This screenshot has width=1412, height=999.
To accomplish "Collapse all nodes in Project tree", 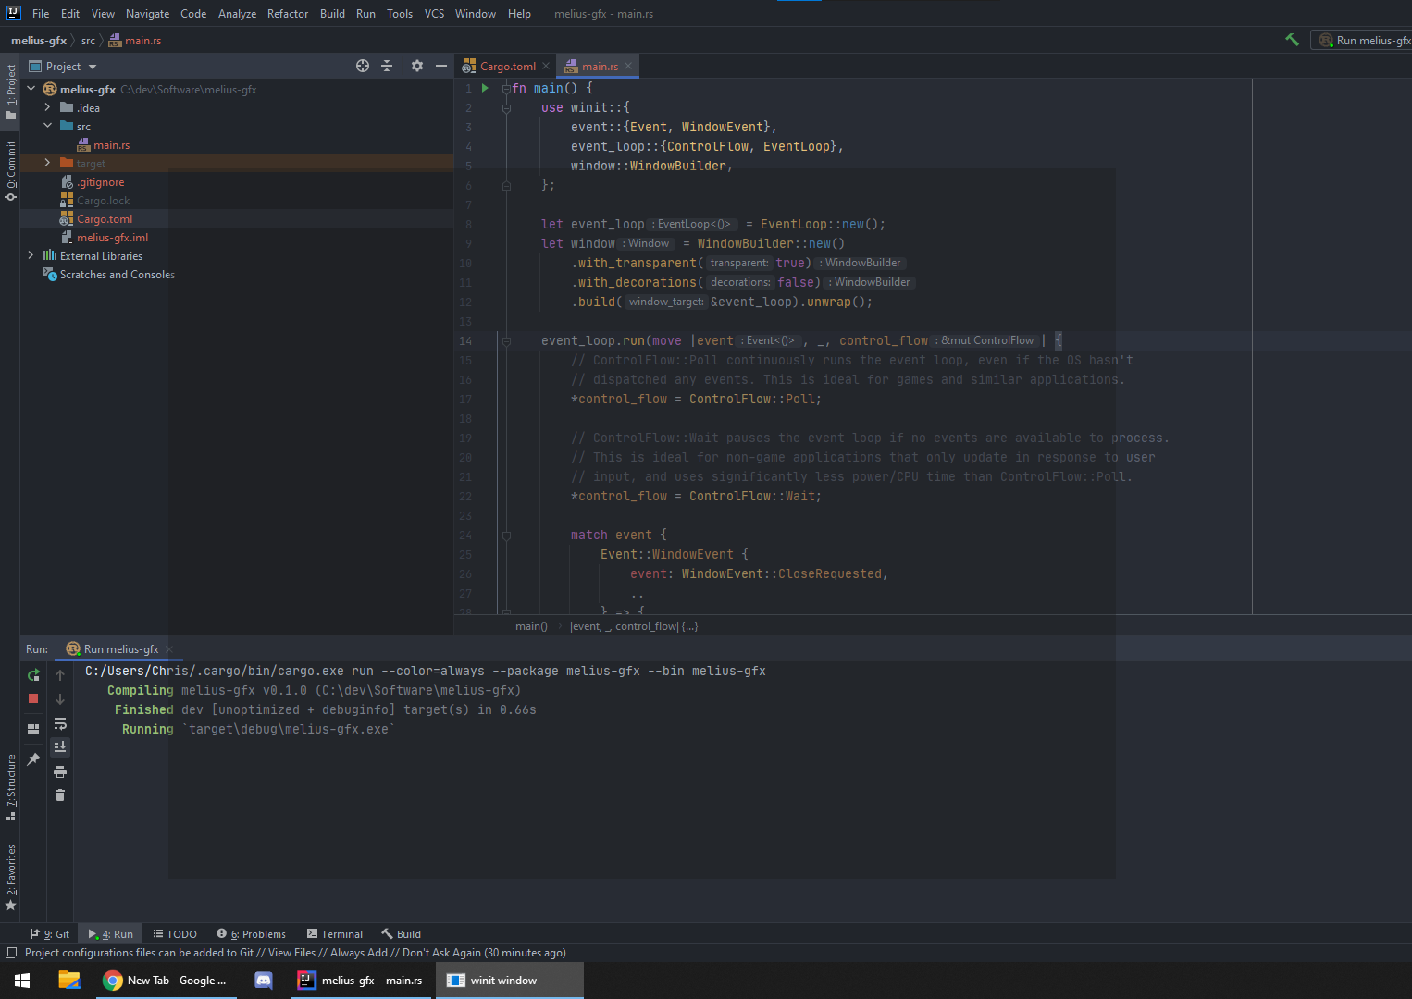I will (387, 66).
